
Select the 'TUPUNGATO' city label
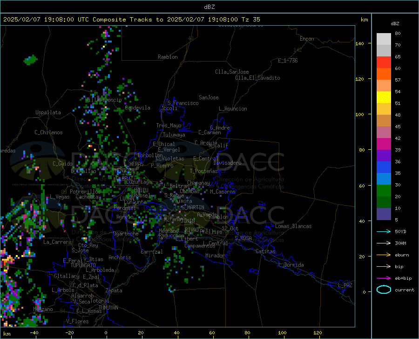pos(83,265)
